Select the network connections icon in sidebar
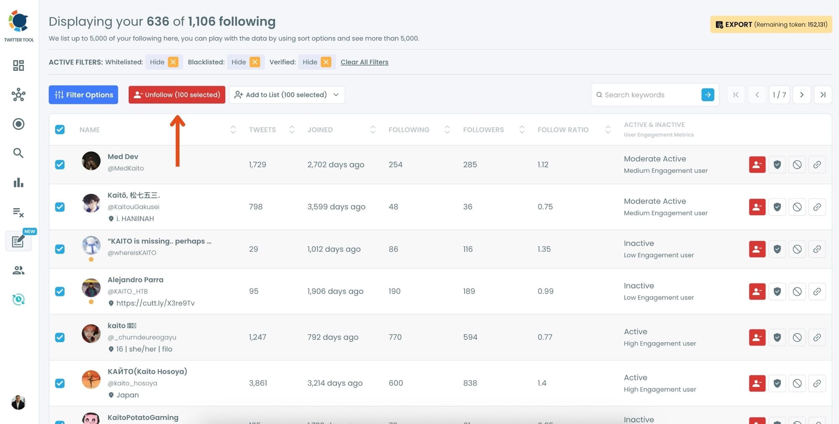 coord(18,95)
